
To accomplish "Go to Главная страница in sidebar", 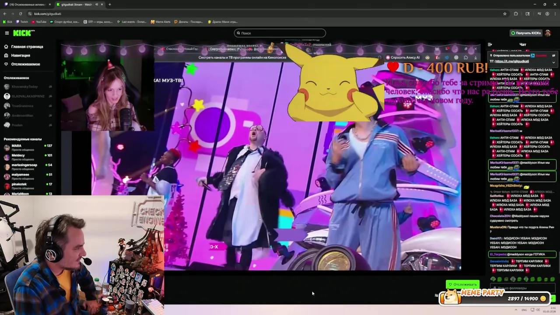I will point(24,46).
